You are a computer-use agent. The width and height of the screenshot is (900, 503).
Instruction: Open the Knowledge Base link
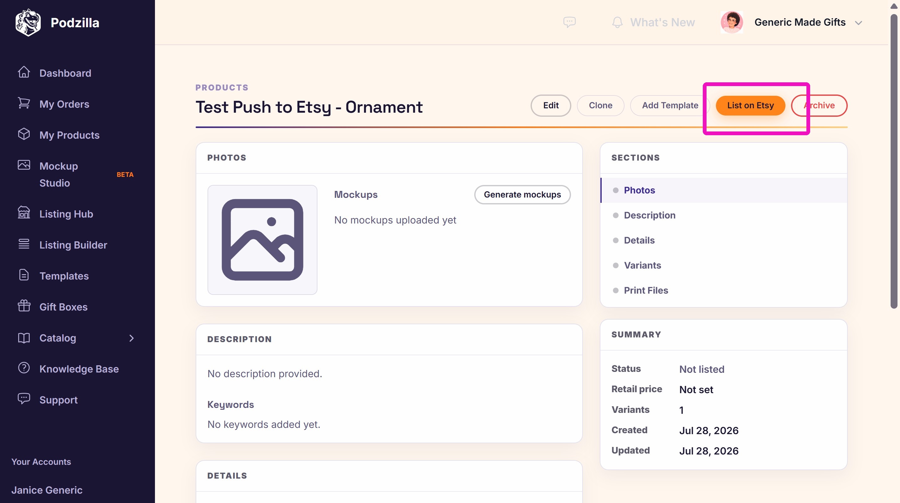pos(79,369)
